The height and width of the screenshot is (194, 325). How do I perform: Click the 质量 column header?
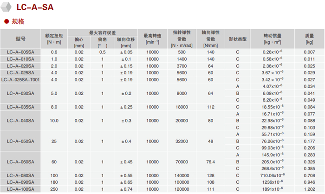(x=309, y=39)
